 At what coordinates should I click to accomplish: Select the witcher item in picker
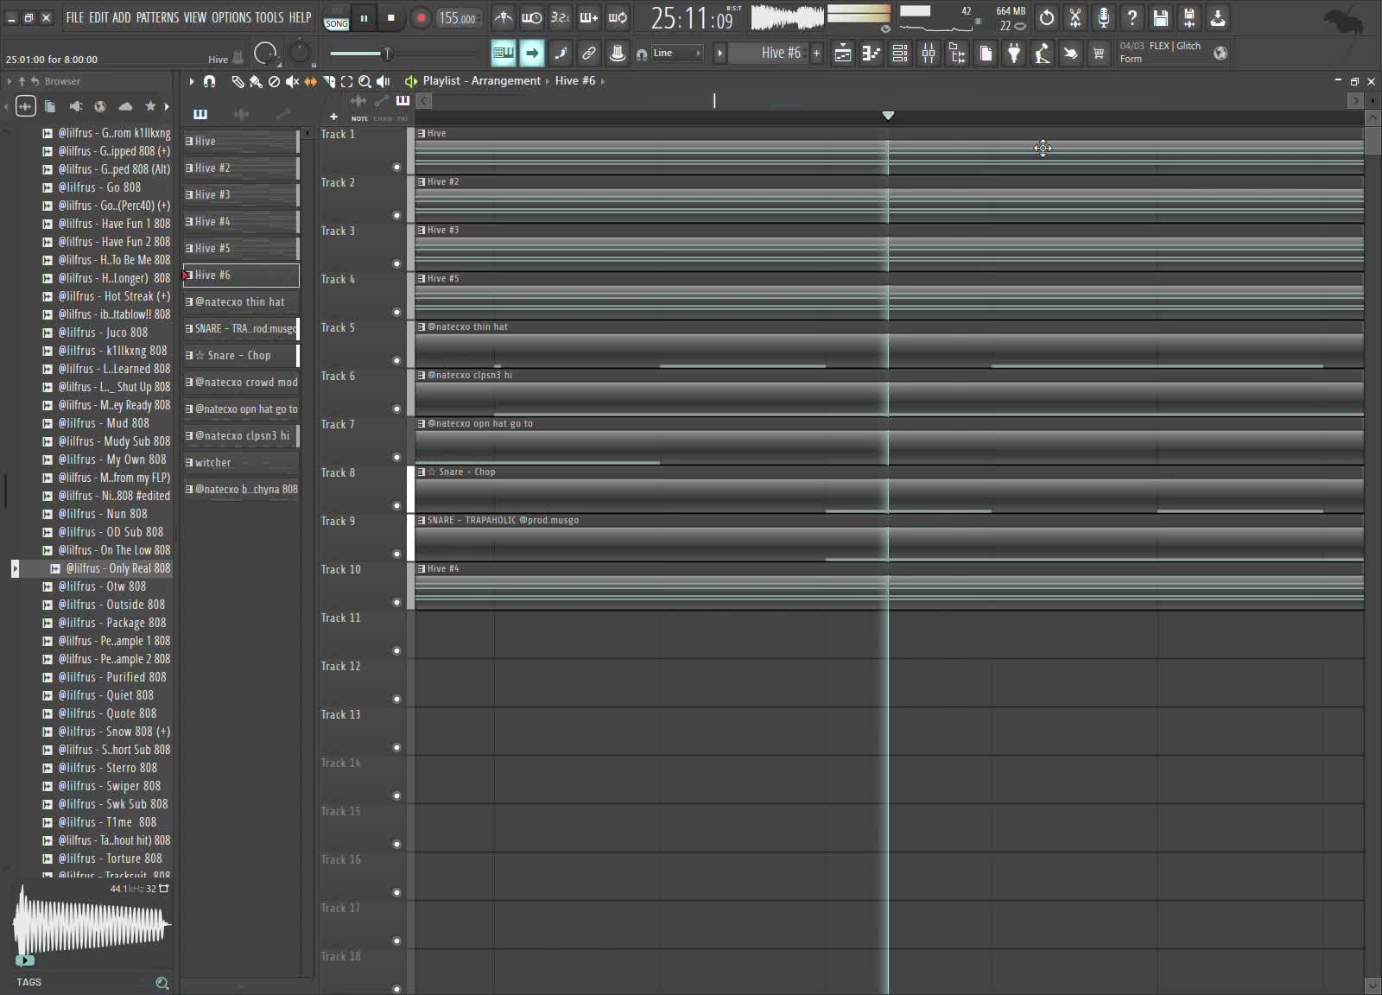point(241,463)
